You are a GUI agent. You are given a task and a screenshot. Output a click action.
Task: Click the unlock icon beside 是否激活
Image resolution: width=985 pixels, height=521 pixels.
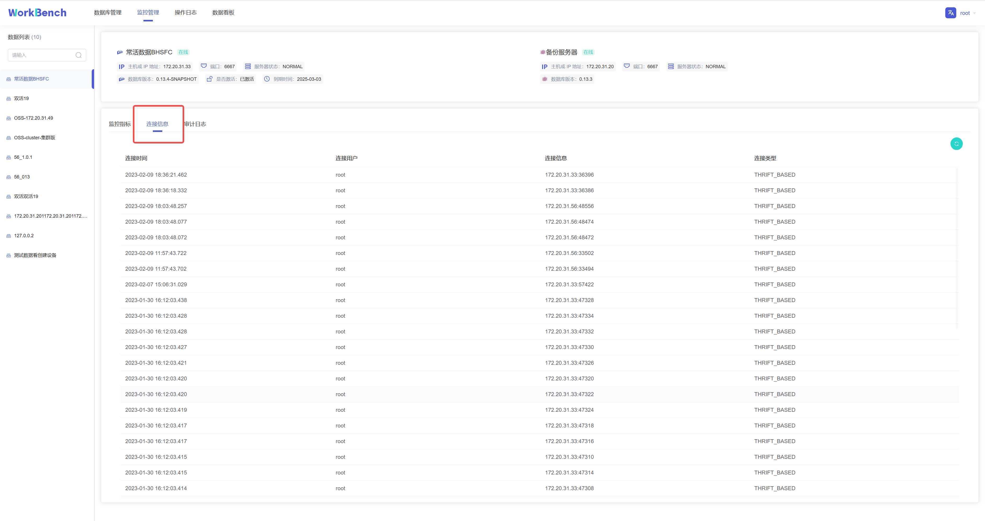pos(210,79)
